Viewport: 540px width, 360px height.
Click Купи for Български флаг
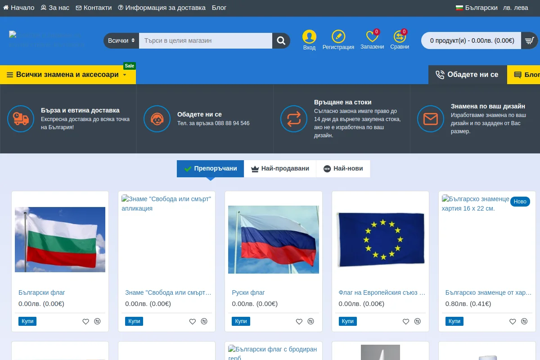[27, 321]
